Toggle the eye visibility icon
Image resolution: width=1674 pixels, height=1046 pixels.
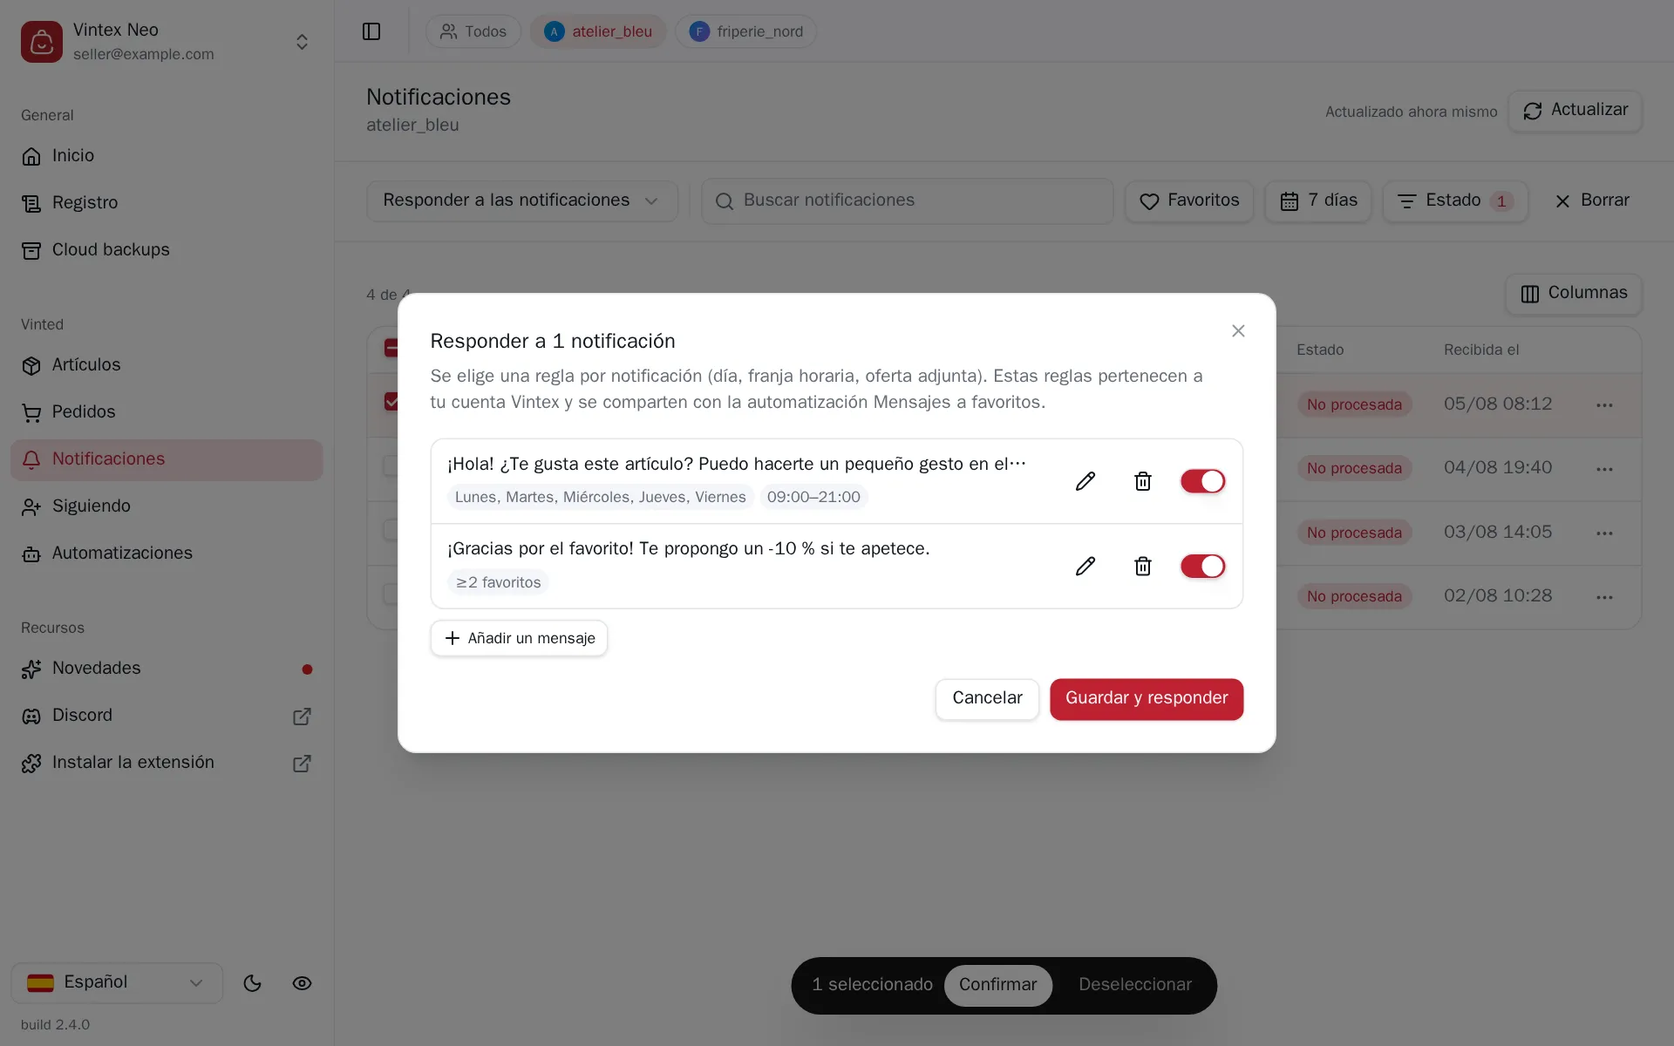(302, 983)
